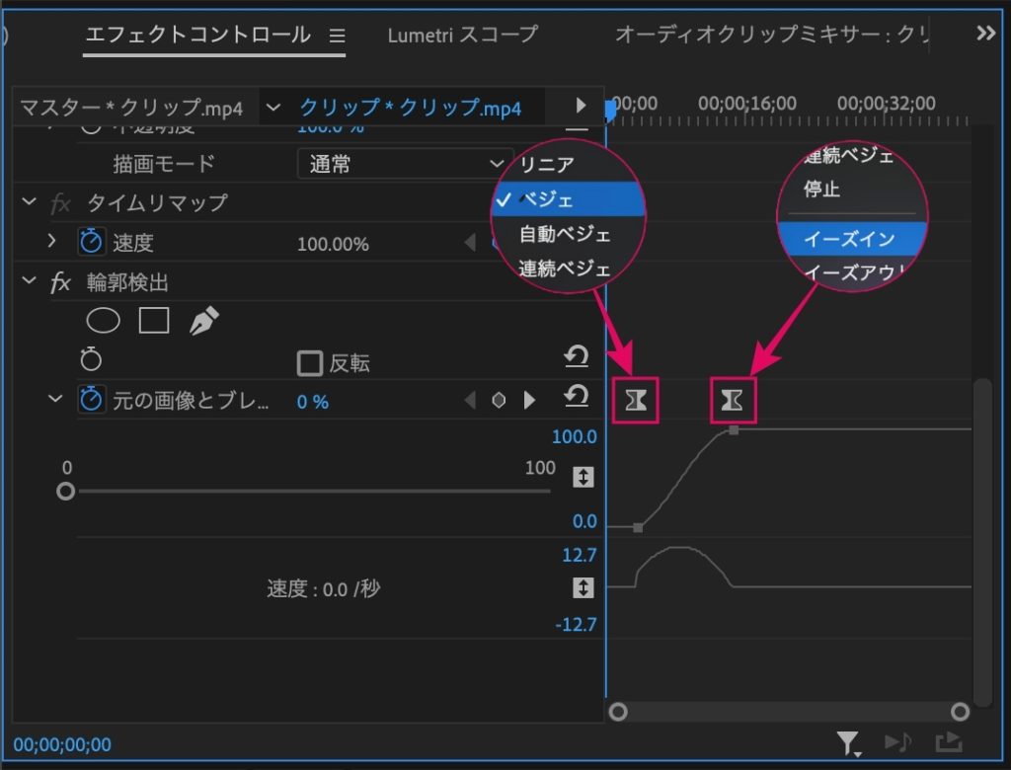The height and width of the screenshot is (770, 1011).
Task: Select the first bezier keyframe in timeline
Action: 636,401
